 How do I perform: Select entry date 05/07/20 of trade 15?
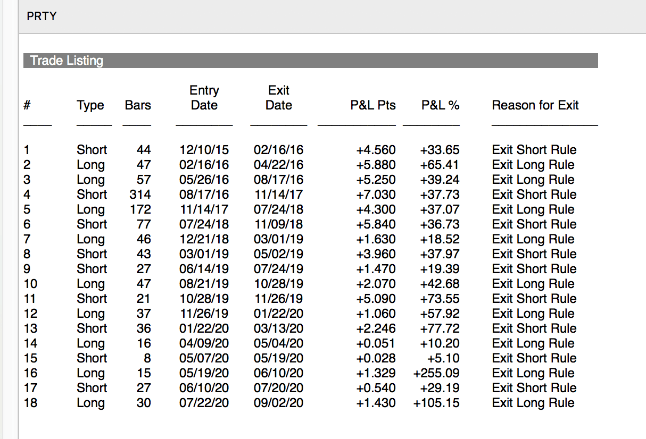click(x=204, y=358)
